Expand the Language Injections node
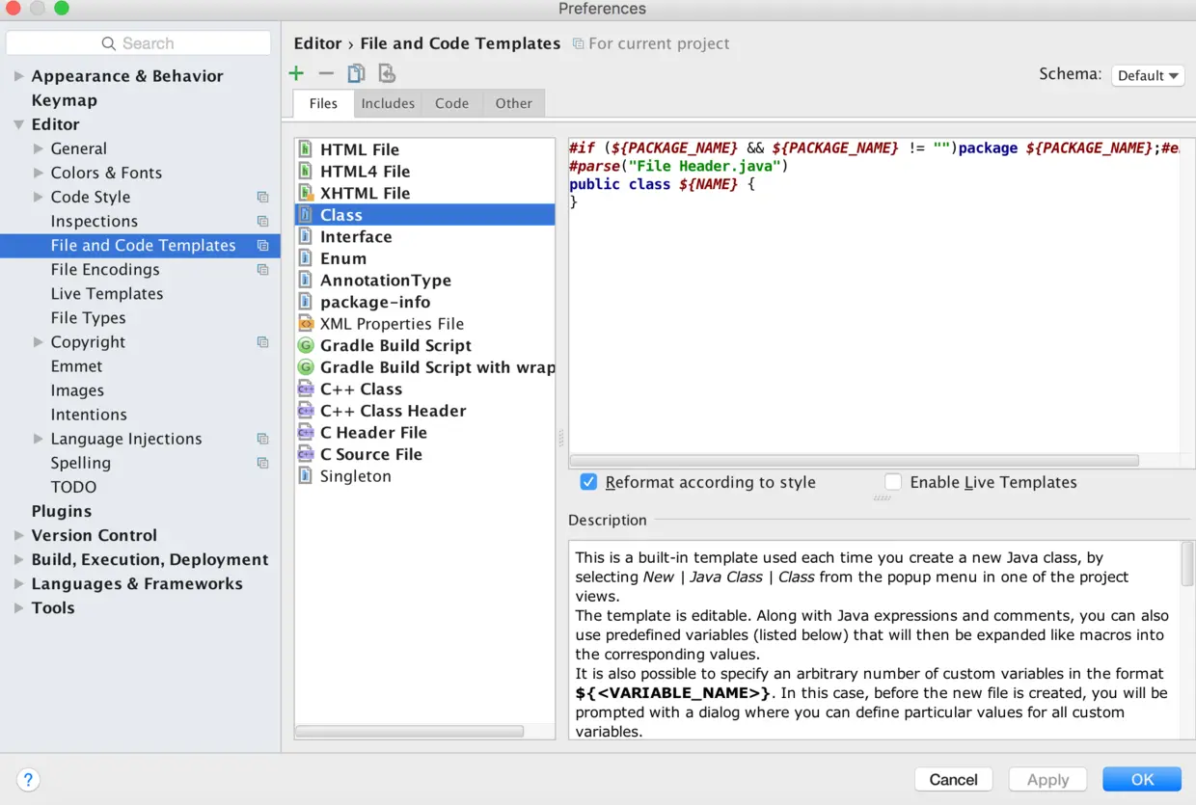This screenshot has height=805, width=1196. pos(39,439)
